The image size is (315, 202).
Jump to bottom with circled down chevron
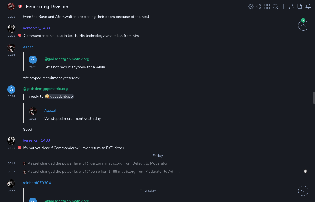click(x=303, y=191)
